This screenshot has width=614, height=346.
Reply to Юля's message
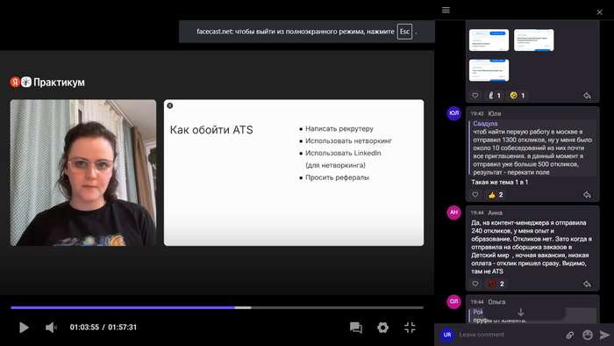pyautogui.click(x=587, y=194)
